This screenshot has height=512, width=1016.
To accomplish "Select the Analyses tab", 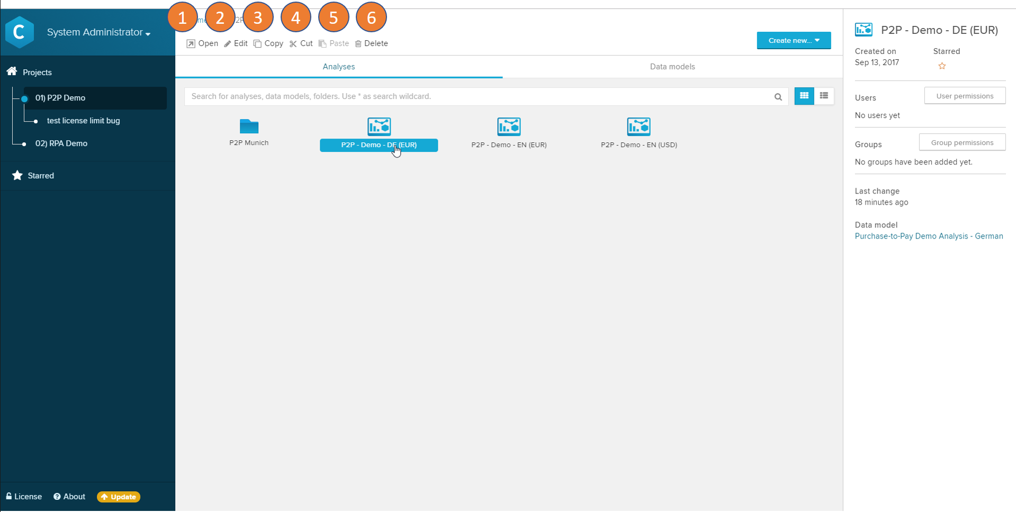I will pos(339,67).
